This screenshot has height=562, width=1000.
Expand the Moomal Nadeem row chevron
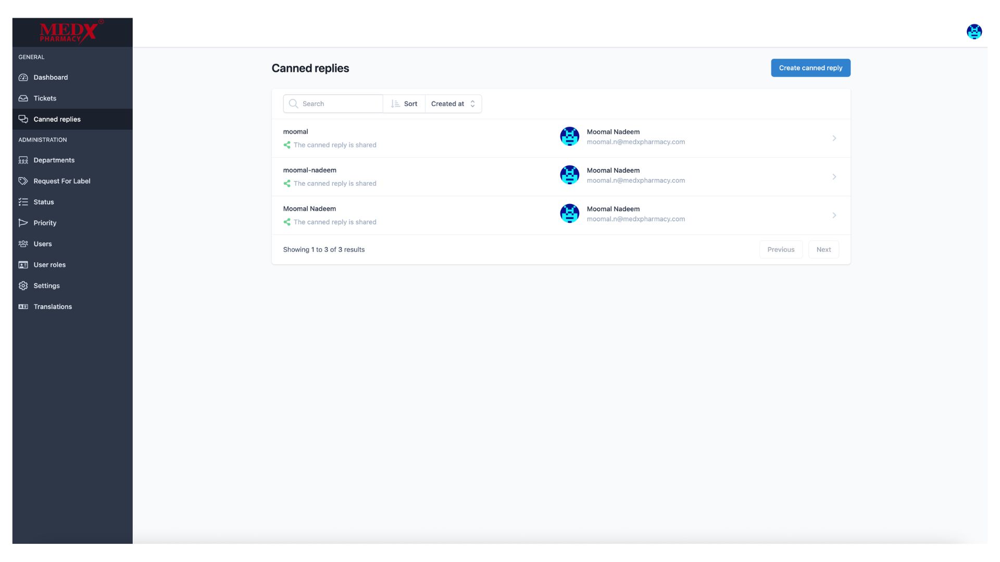(834, 215)
